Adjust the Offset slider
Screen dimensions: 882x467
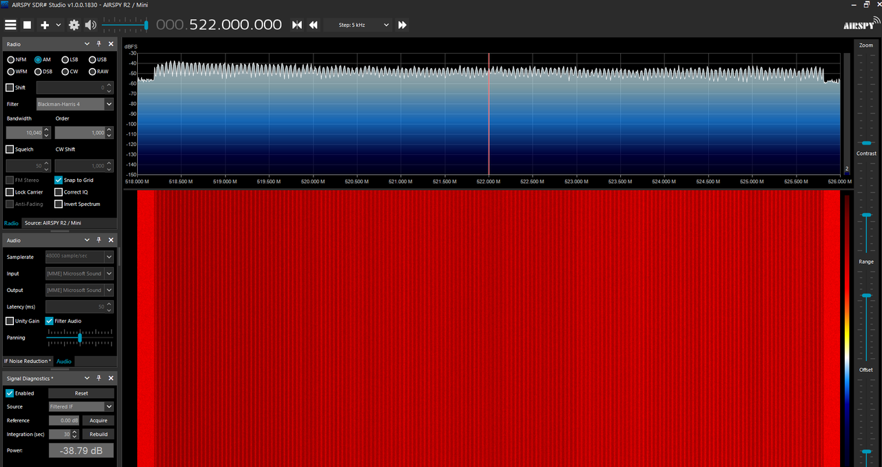(x=866, y=451)
